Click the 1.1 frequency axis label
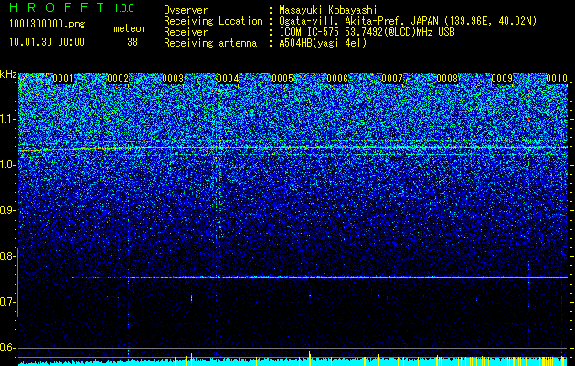 [x=8, y=119]
